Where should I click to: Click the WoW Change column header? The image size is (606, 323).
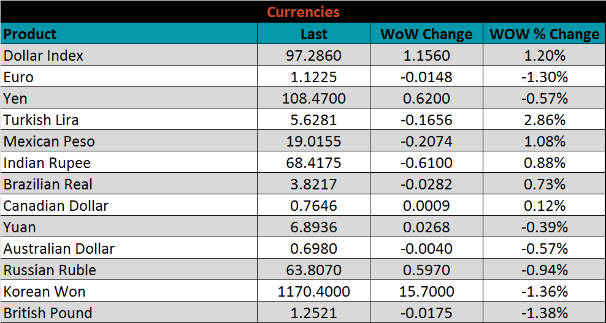(426, 34)
